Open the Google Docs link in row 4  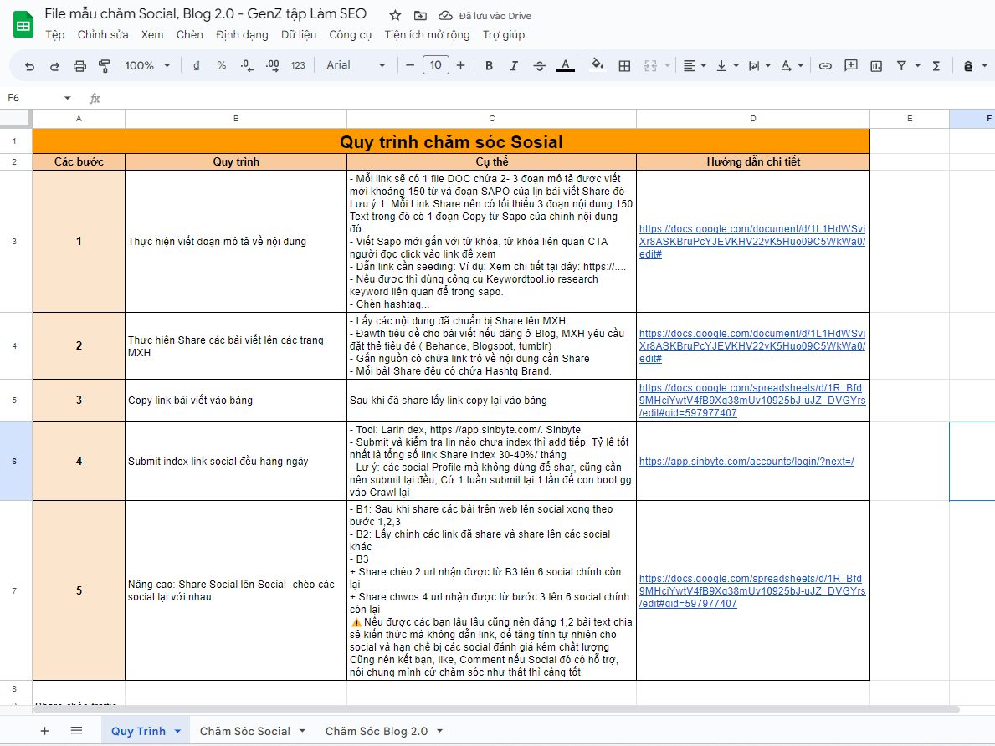point(752,345)
